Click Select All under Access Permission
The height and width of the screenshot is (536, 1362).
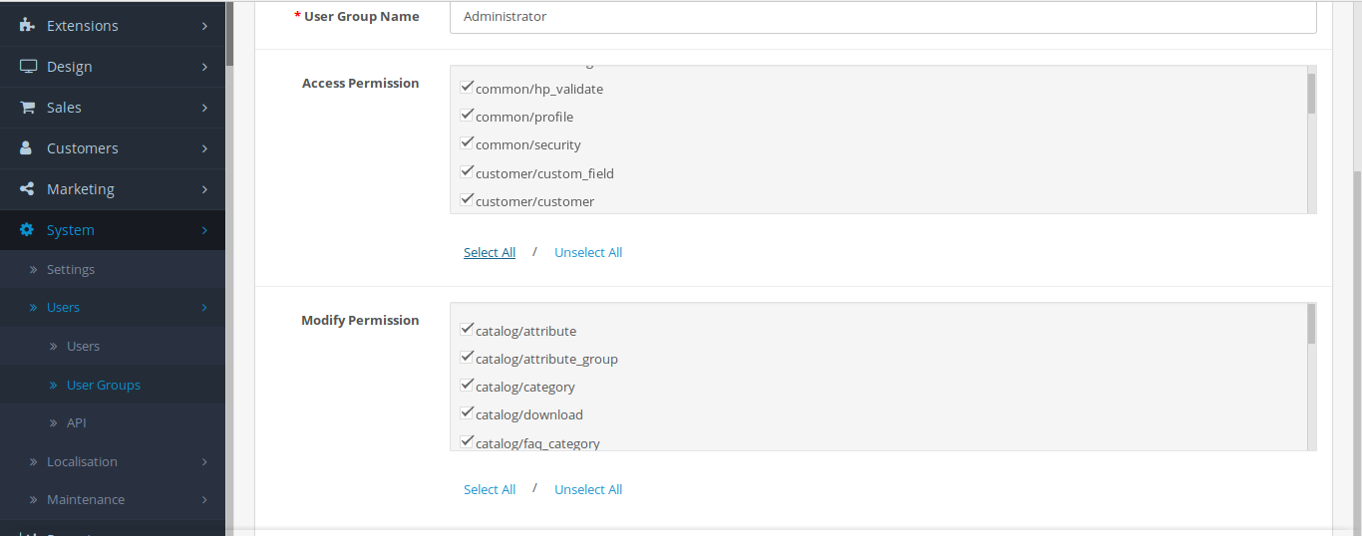pyautogui.click(x=489, y=253)
